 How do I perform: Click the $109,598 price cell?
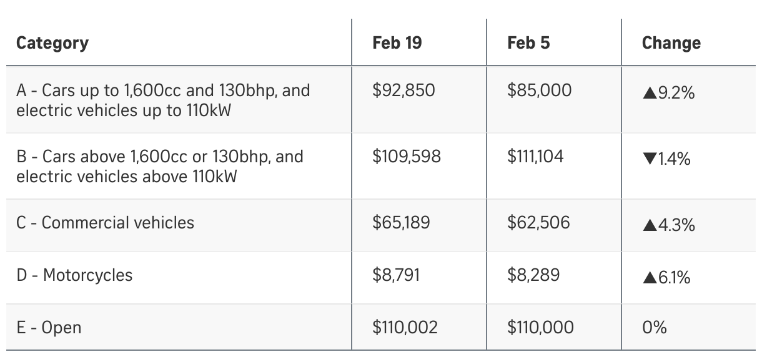point(407,156)
